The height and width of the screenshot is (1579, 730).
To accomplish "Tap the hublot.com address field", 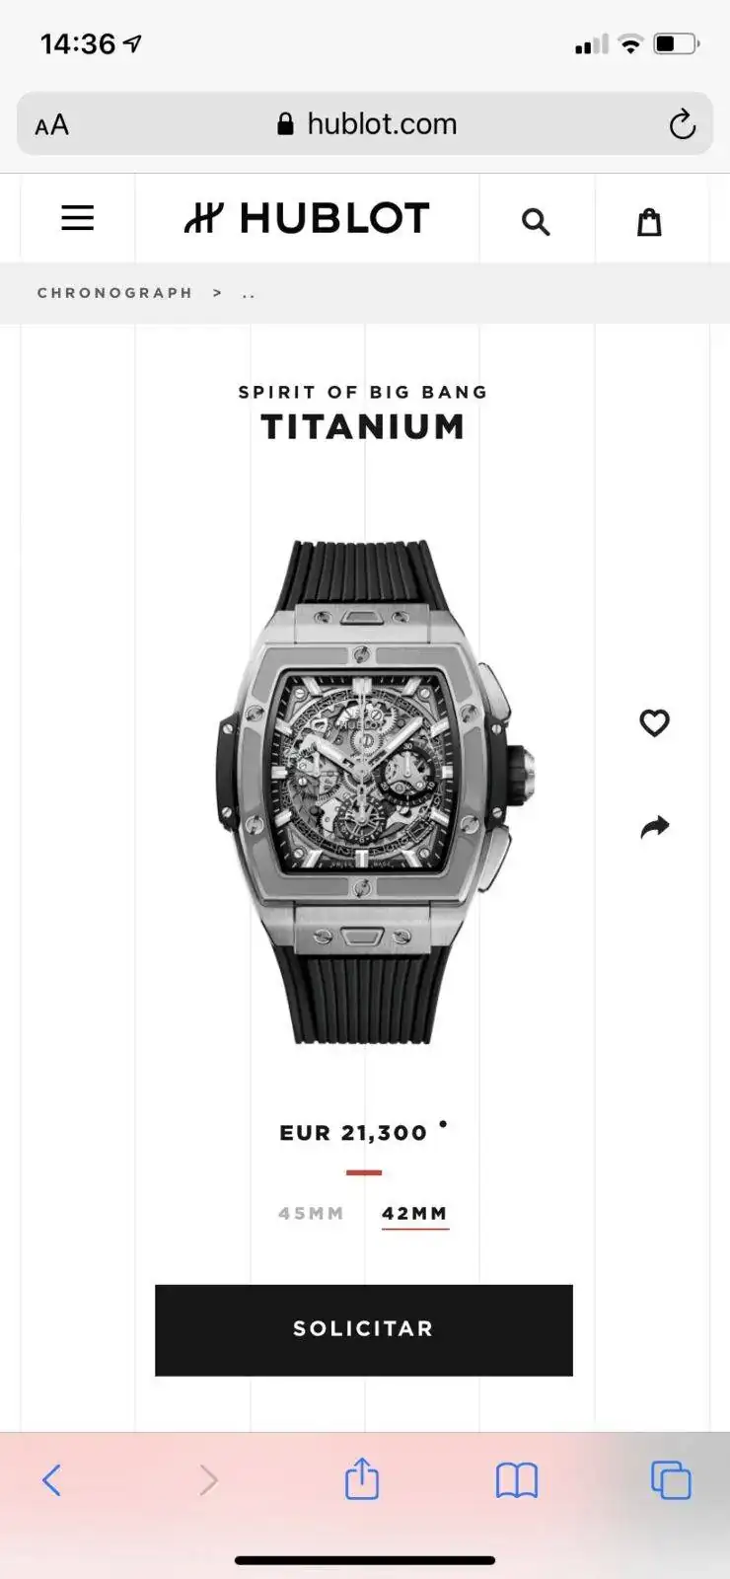I will coord(365,123).
